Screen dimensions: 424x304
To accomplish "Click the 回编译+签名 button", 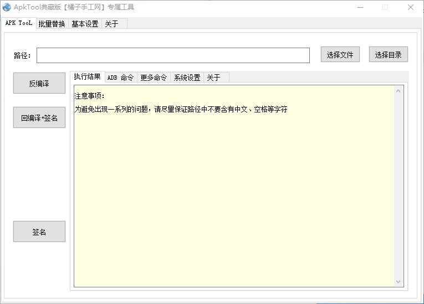I will (x=39, y=117).
